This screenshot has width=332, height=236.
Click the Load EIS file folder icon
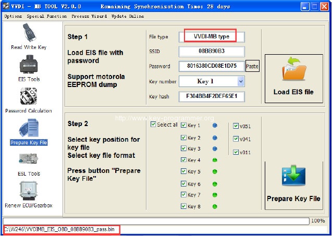[x=293, y=72]
